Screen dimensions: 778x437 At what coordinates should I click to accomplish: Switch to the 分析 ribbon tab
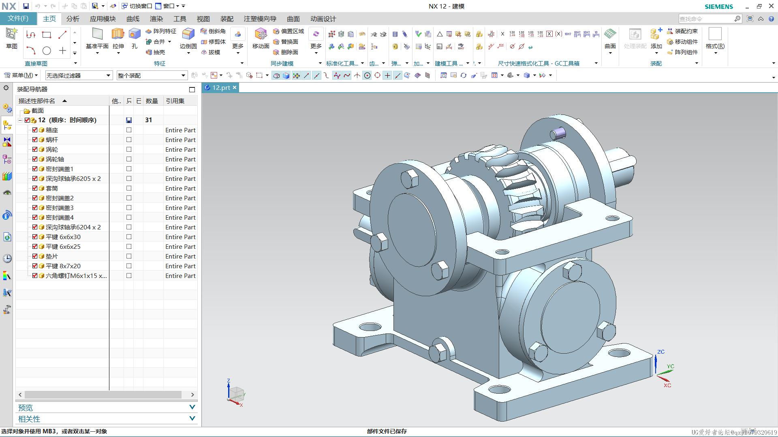73,19
